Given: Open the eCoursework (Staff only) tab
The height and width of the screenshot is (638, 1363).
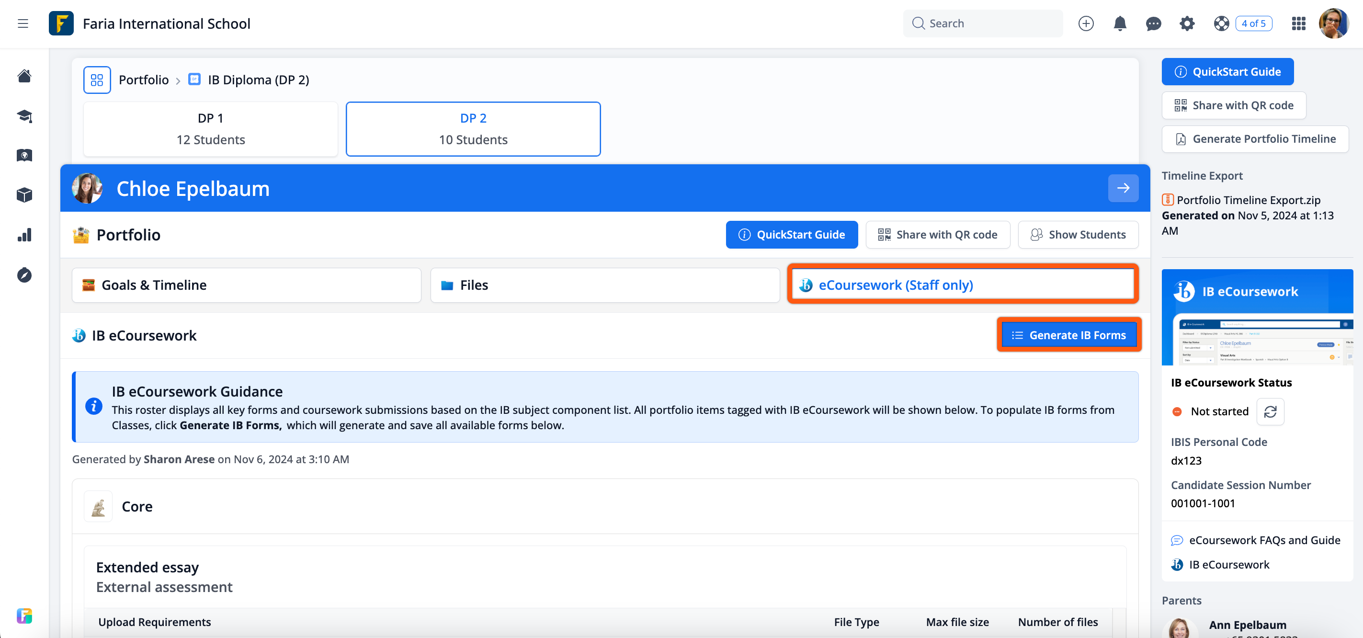Looking at the screenshot, I should tap(963, 285).
